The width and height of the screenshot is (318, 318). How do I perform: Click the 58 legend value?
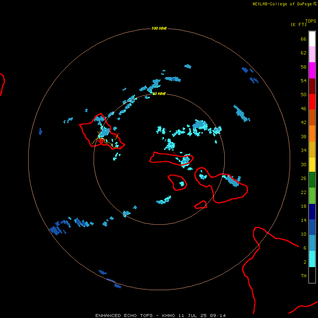304,67
